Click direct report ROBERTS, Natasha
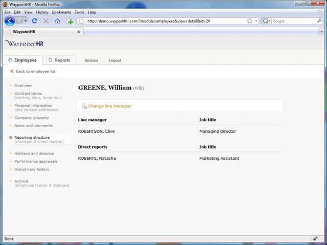Viewport: 327px width, 245px height. pos(97,158)
